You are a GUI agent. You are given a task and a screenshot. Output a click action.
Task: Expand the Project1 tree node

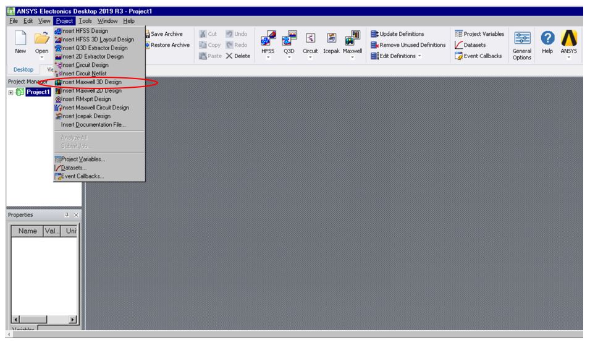tap(11, 92)
